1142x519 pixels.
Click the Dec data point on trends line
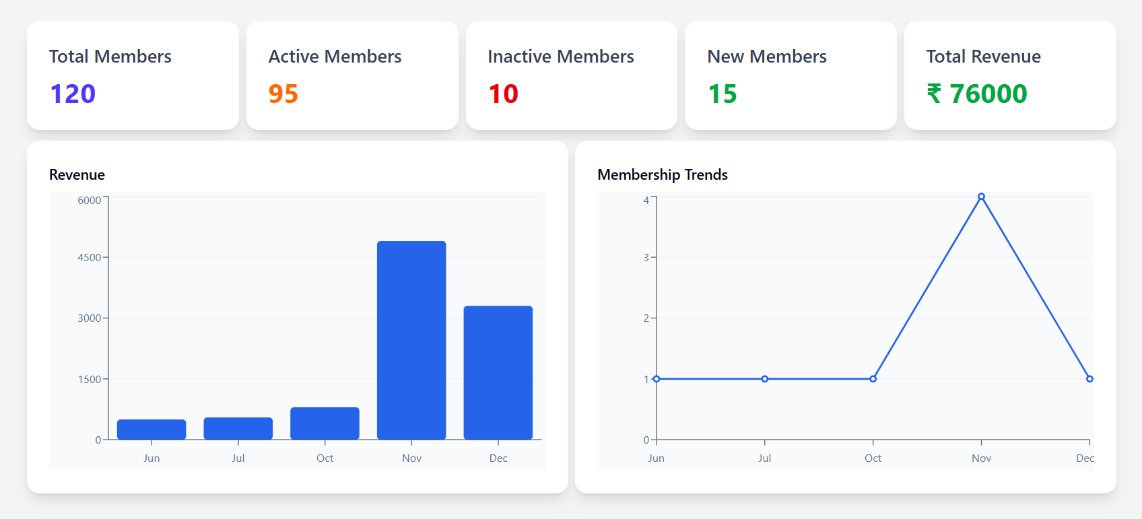point(1089,379)
